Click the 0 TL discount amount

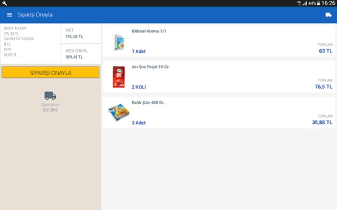7,44
